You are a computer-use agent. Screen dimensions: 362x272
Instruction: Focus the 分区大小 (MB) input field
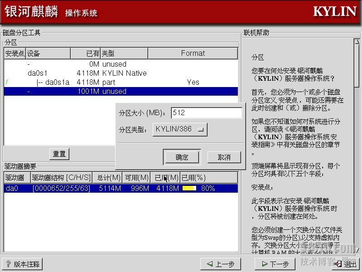point(207,112)
